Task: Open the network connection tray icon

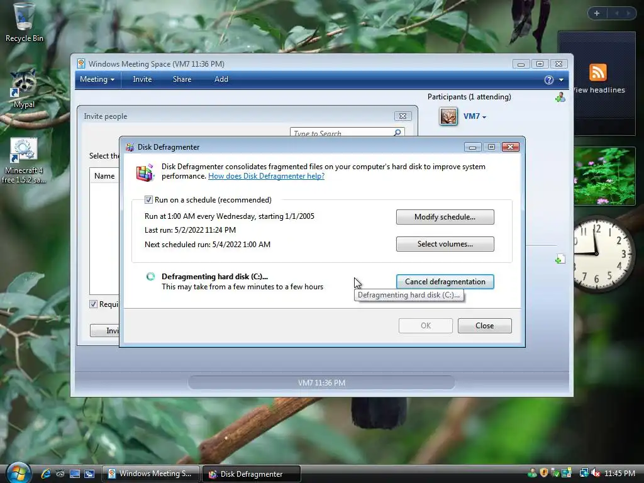Action: [x=584, y=473]
